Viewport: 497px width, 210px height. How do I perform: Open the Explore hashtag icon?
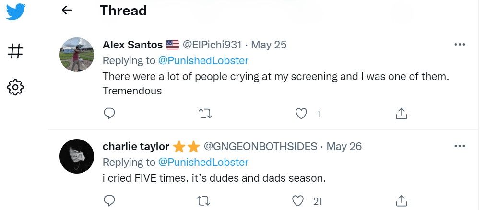(x=16, y=50)
